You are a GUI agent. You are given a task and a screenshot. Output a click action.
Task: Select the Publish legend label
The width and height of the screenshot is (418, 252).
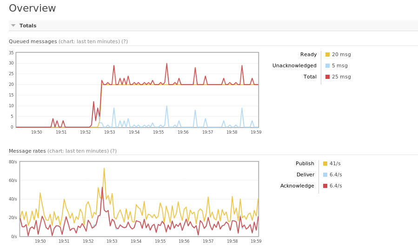click(x=305, y=163)
